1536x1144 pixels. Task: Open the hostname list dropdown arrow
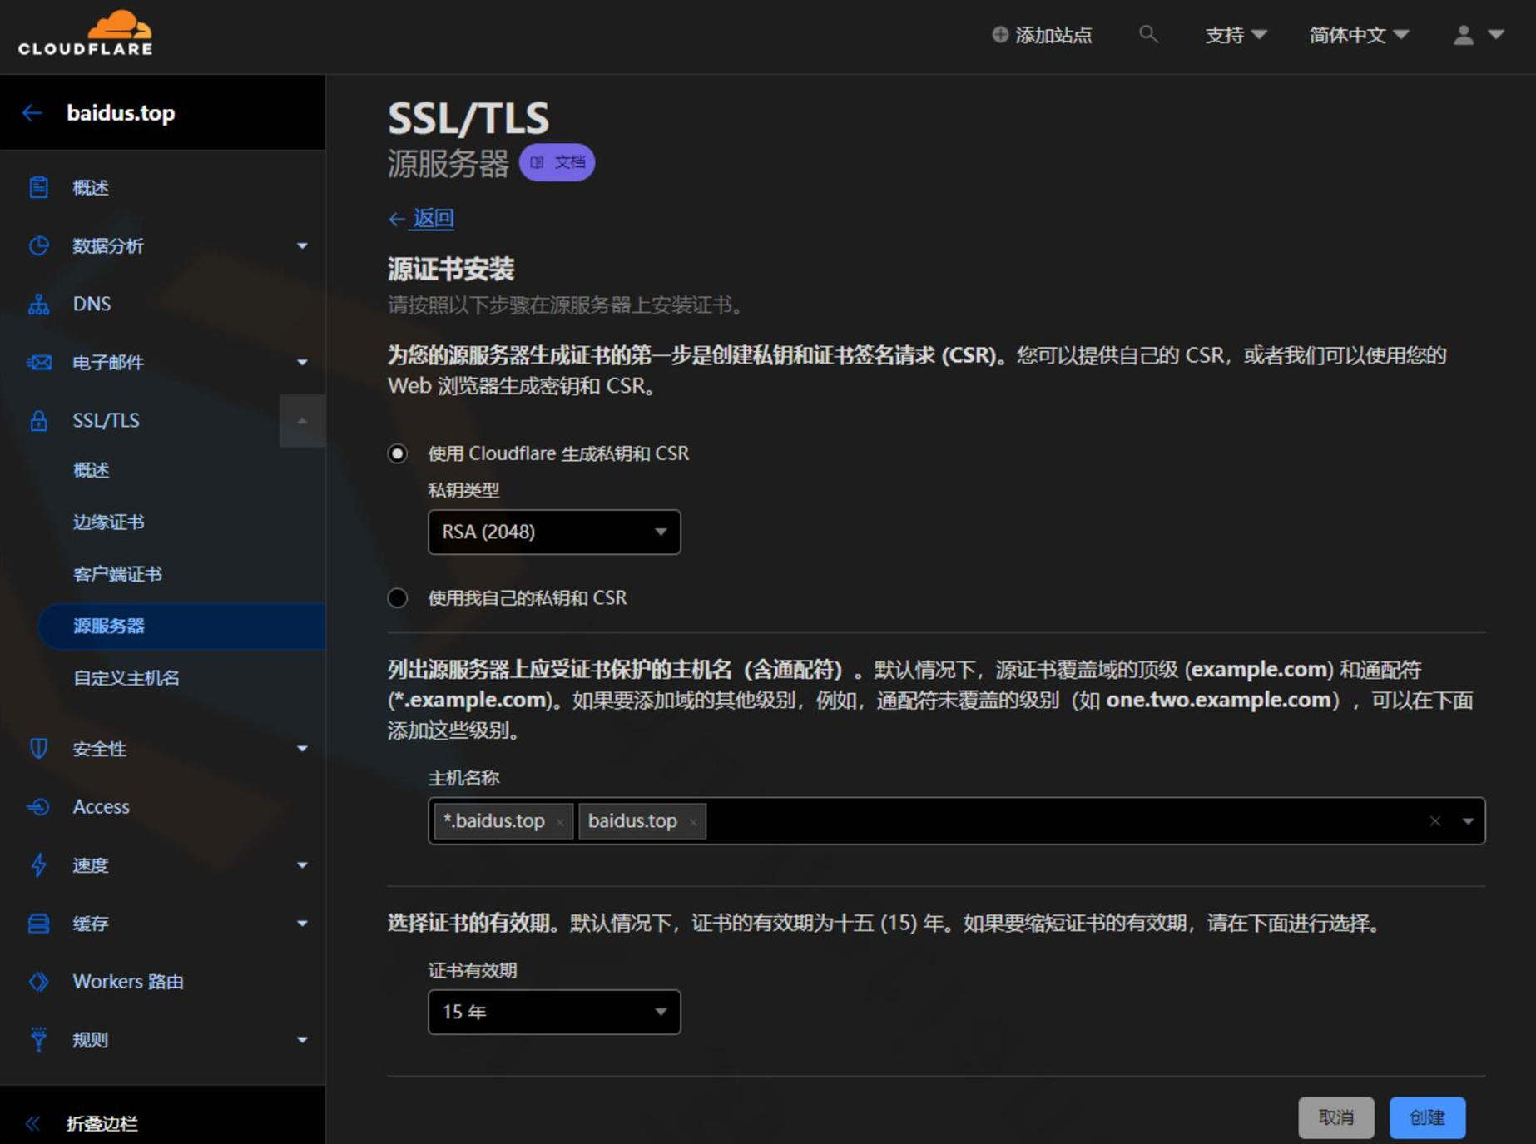[x=1468, y=821]
